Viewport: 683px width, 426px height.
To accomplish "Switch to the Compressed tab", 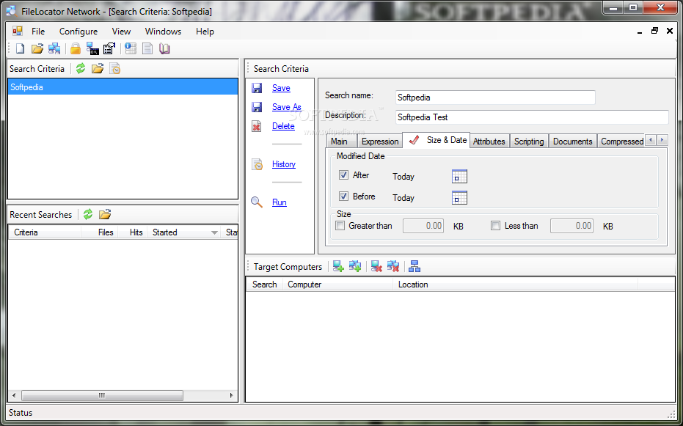I will point(621,142).
